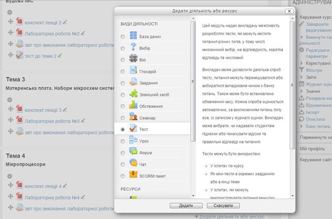Click the Зовнішній засіб puzzle icon

(x=133, y=93)
